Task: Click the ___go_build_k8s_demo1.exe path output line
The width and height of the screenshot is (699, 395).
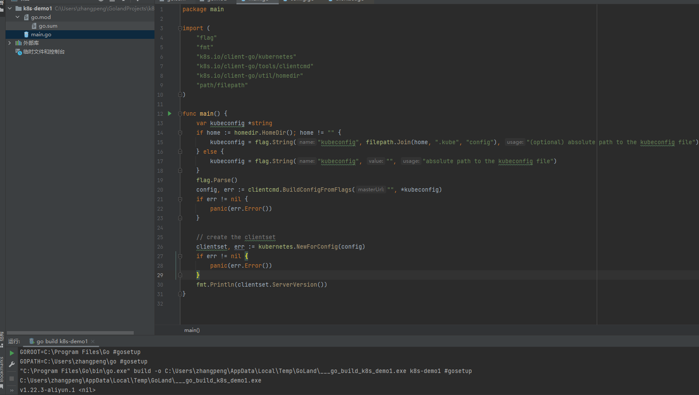Action: tap(141, 380)
